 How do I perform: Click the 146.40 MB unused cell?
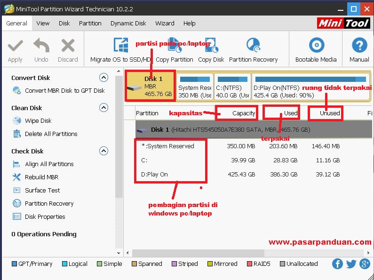(x=326, y=146)
